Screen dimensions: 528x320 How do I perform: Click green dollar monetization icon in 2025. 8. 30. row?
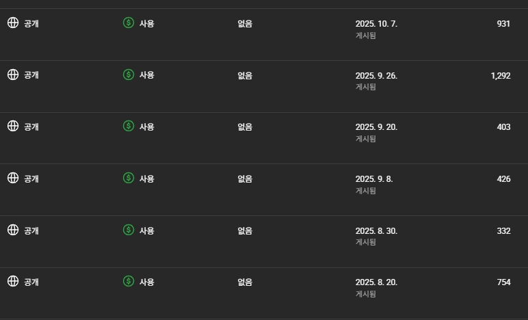point(129,230)
